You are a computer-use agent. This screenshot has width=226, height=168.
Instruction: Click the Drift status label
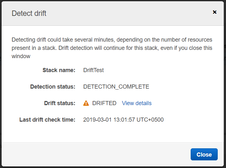[x=60, y=103]
